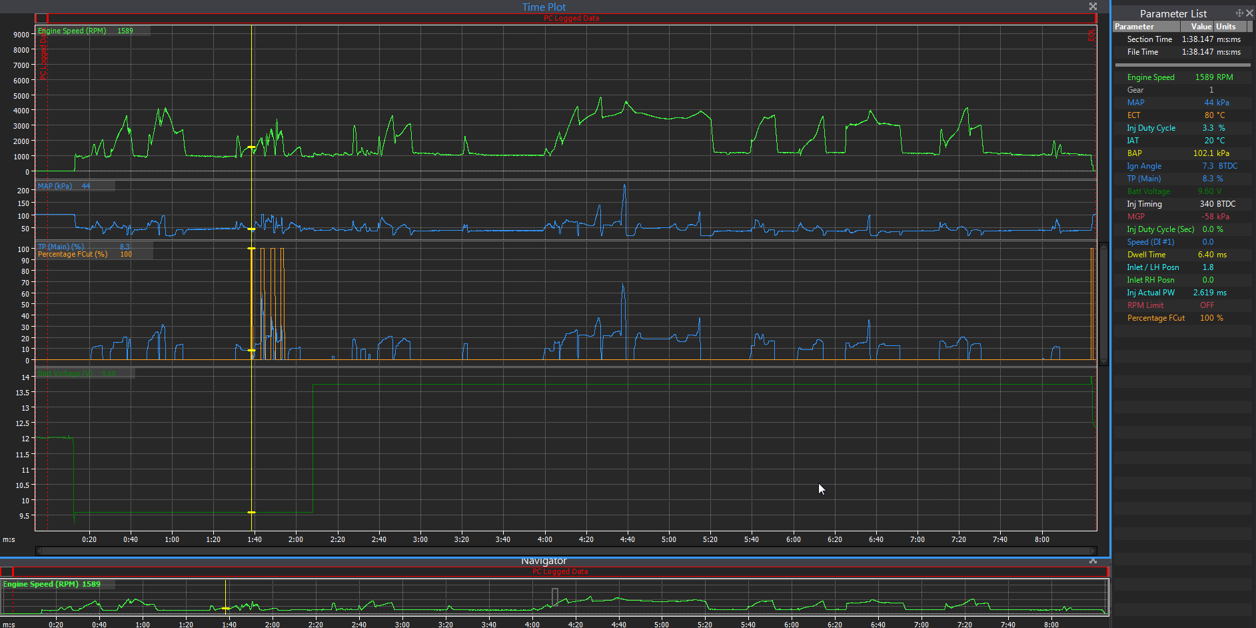1256x628 pixels.
Task: Click the yellow cursor marker in Navigator
Action: 226,608
